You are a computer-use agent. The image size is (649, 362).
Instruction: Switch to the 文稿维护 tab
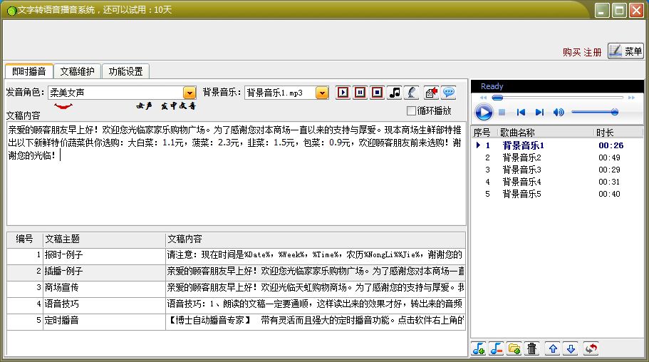(x=78, y=71)
